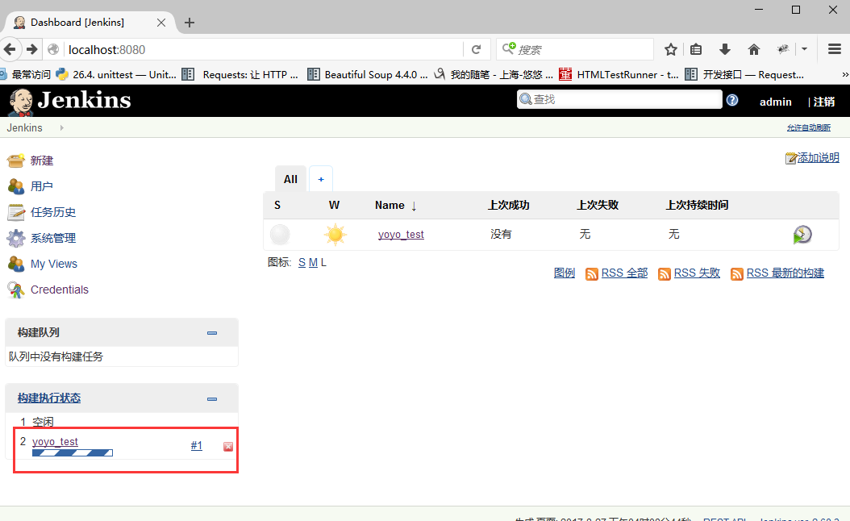Viewport: 850px width, 521px height.
Task: Open the browser hamburger menu
Action: [835, 49]
